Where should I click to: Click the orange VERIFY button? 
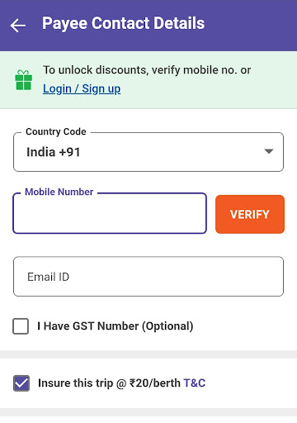click(x=250, y=214)
